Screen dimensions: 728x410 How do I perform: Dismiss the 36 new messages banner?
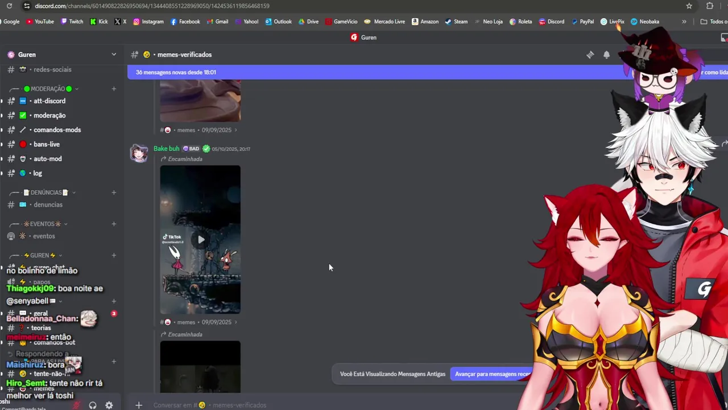[713, 72]
